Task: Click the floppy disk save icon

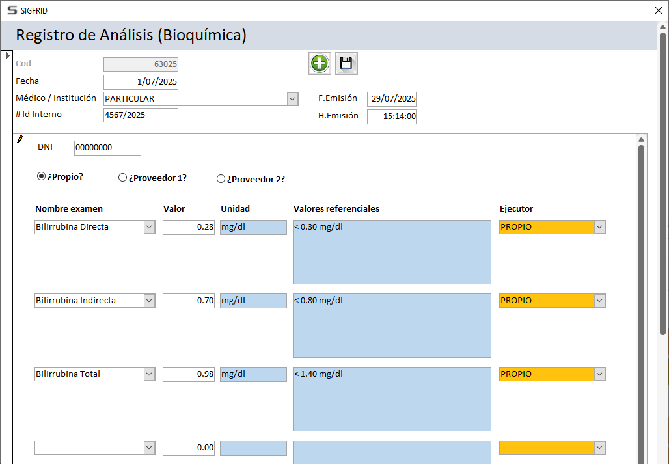Action: click(346, 64)
